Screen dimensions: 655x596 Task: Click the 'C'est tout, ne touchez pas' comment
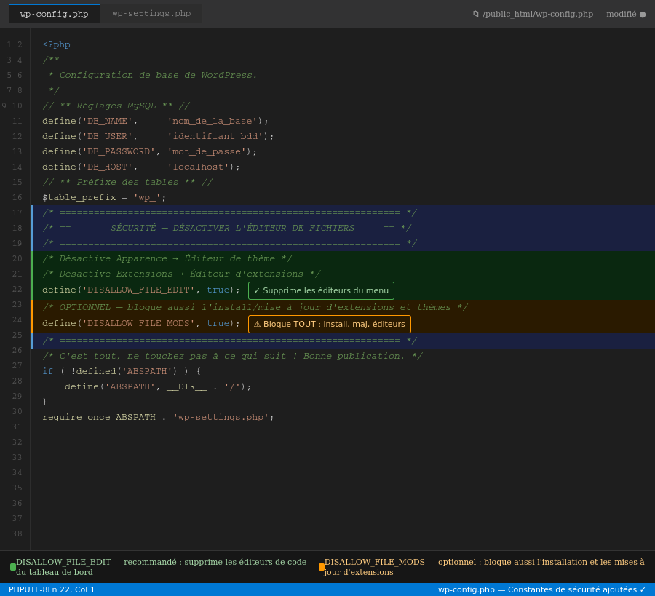pos(232,357)
